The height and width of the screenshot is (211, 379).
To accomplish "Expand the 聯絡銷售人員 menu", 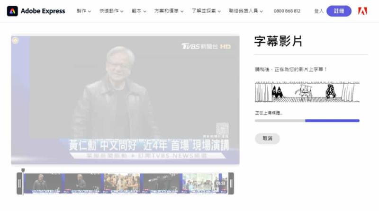I will point(245,11).
